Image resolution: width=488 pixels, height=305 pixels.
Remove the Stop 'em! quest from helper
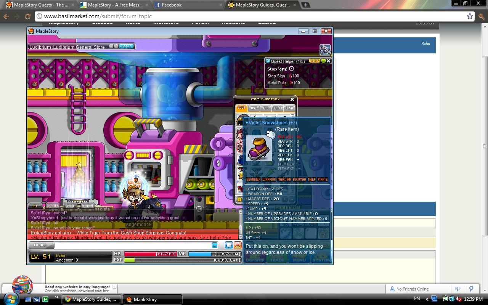tap(291, 69)
